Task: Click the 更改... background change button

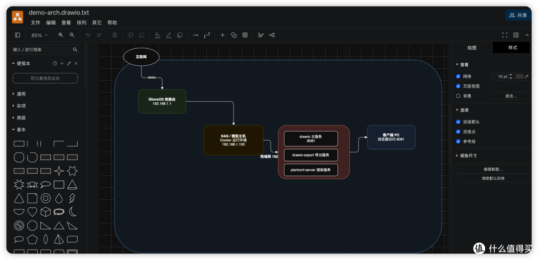Action: [x=511, y=96]
